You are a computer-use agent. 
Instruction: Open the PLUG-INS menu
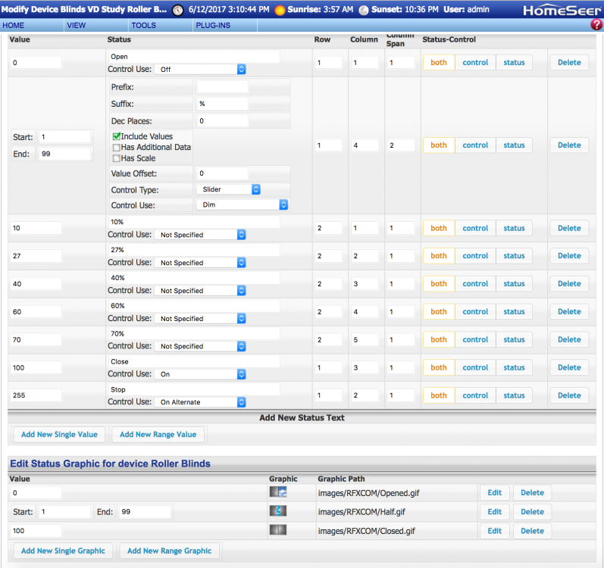pyautogui.click(x=214, y=25)
